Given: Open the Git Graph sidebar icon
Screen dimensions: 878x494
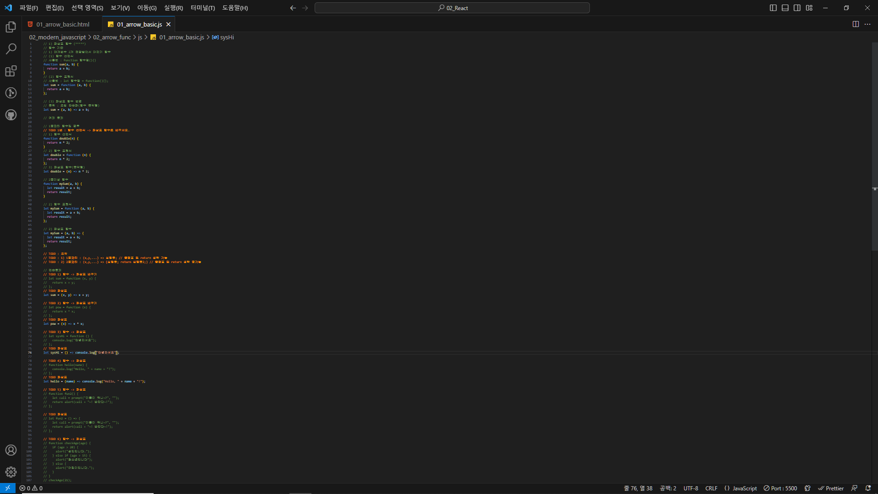Looking at the screenshot, I should click(x=11, y=93).
